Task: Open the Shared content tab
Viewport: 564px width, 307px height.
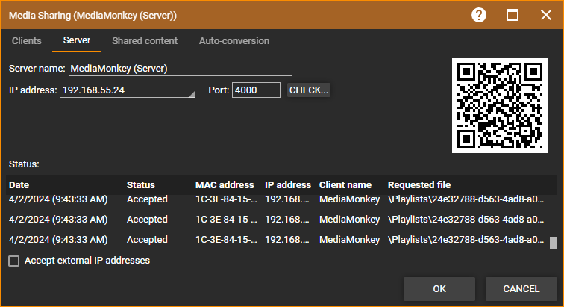Action: (x=145, y=41)
